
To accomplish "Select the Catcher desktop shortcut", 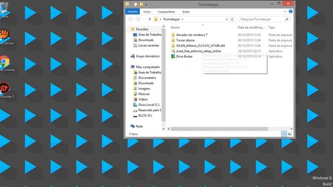I will [x=6, y=37].
